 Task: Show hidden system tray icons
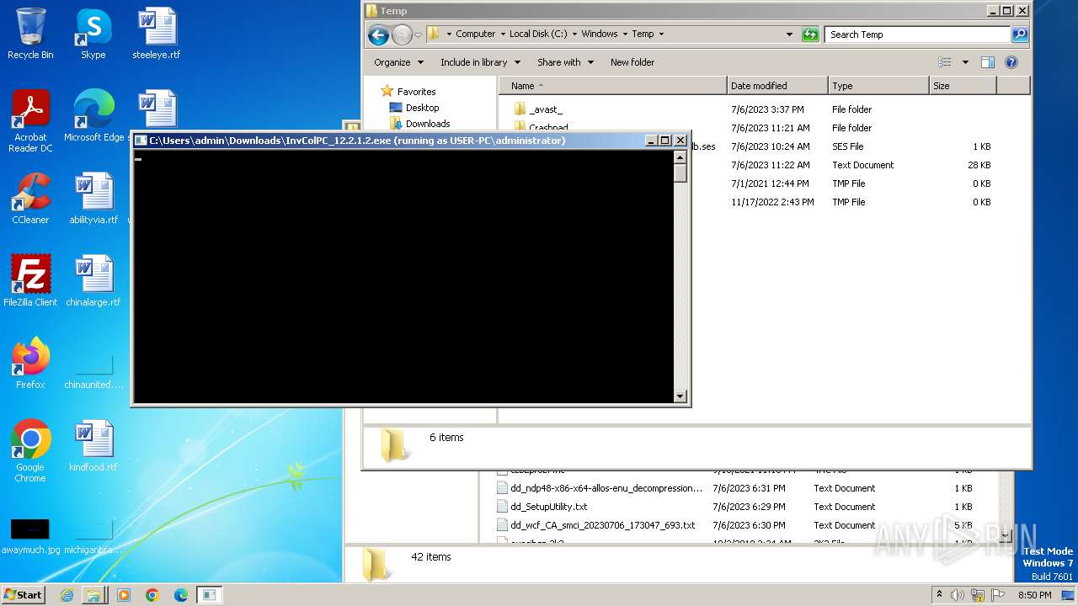[x=939, y=595]
